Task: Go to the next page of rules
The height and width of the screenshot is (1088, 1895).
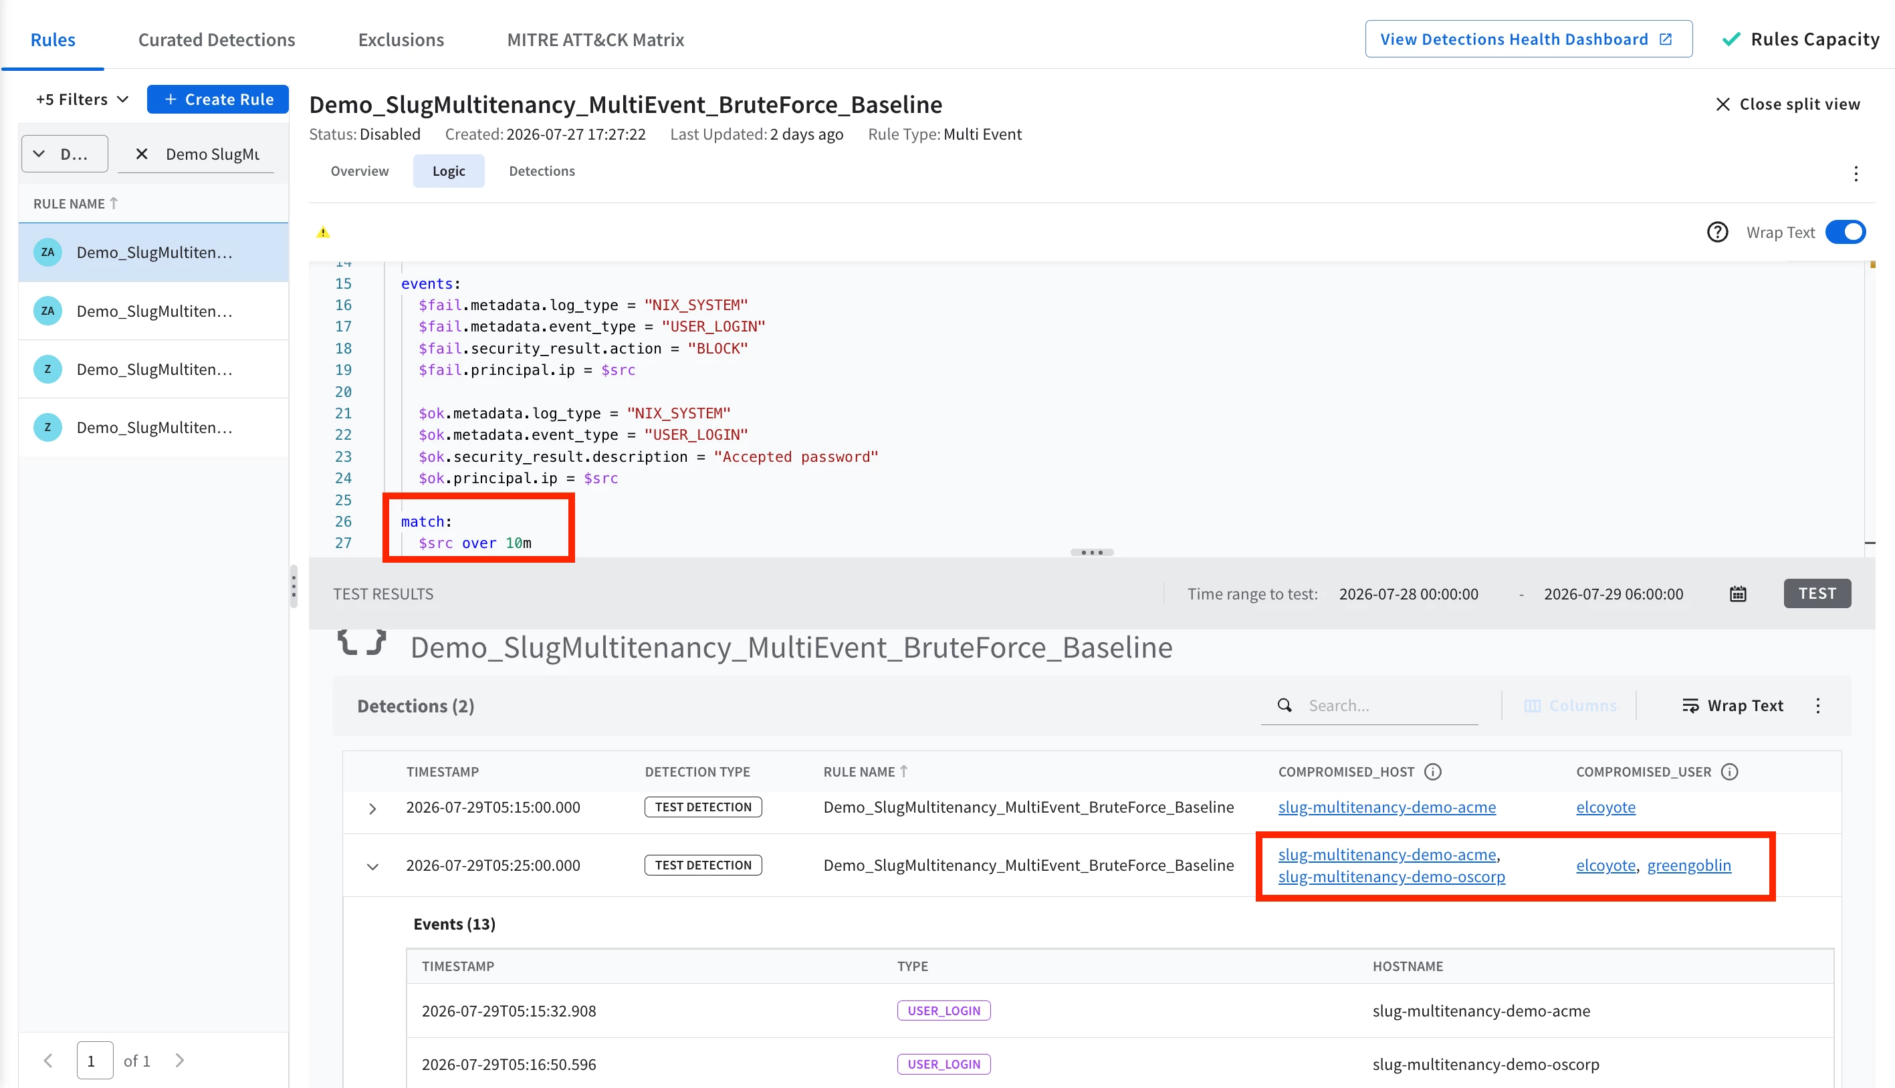Action: 179,1061
